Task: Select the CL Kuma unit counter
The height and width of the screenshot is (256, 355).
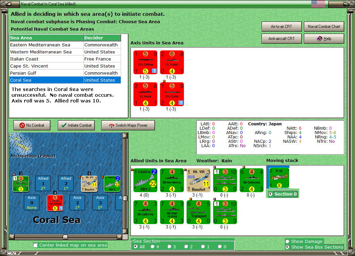Action: pos(145,94)
